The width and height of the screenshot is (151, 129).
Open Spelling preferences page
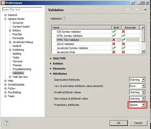point(17,54)
